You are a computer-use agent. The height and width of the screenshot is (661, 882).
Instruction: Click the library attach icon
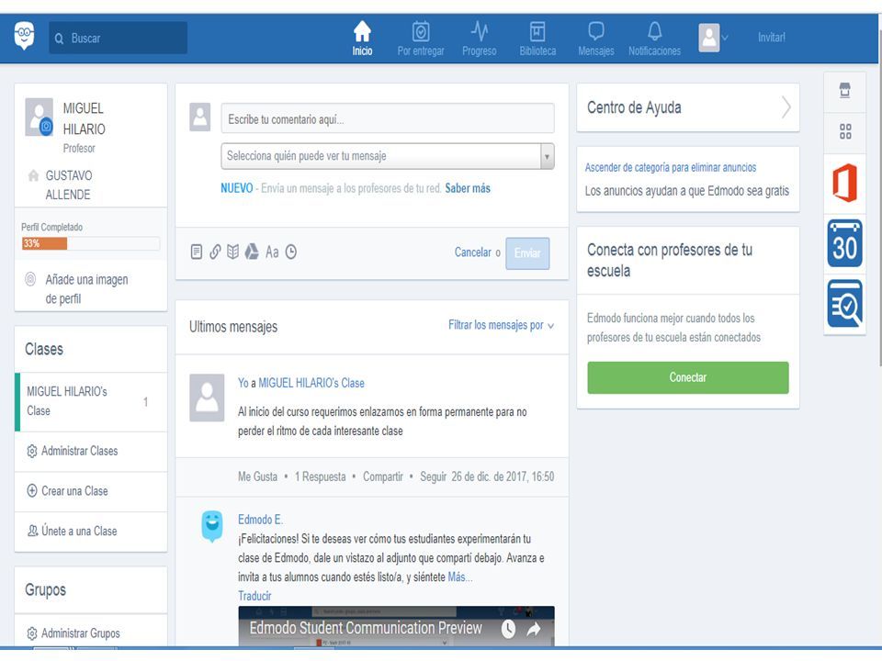232,252
